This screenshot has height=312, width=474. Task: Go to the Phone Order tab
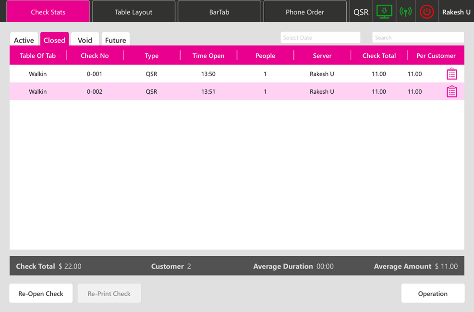click(305, 12)
